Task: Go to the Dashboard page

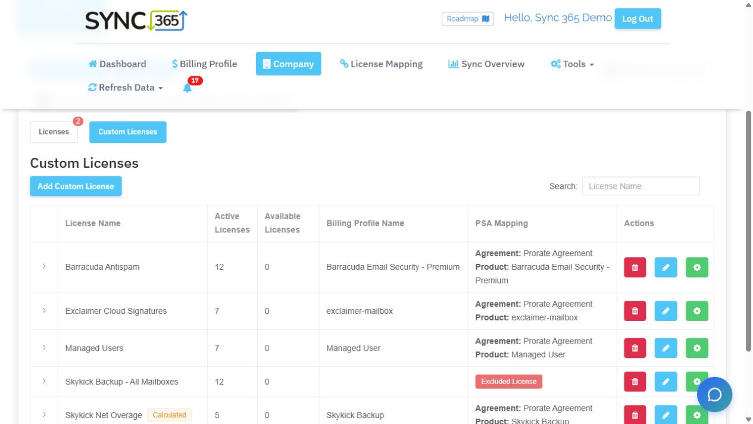Action: pos(117,64)
